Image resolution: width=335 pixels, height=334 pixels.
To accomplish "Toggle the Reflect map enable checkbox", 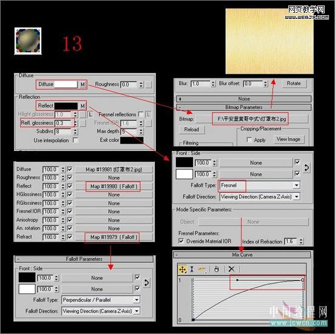I will (x=70, y=186).
